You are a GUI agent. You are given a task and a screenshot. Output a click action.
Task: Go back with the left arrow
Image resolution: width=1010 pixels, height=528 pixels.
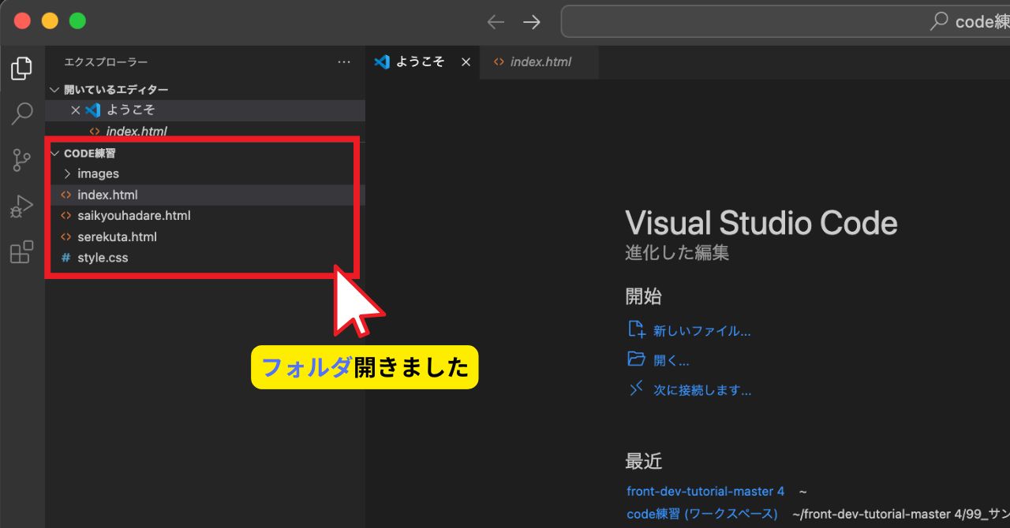[x=496, y=22]
